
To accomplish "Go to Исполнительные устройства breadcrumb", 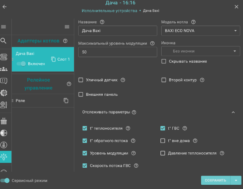I will [x=109, y=10].
